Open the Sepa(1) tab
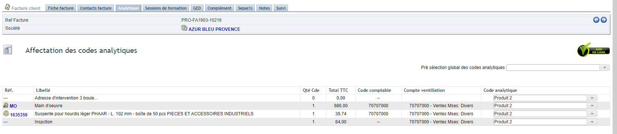This screenshot has height=134, width=617. tap(245, 8)
